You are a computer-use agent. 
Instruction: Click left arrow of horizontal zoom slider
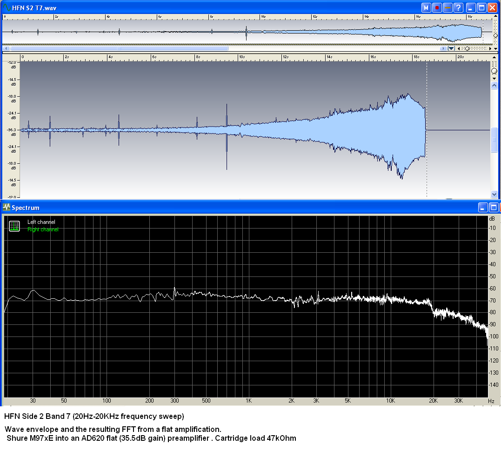pos(459,48)
